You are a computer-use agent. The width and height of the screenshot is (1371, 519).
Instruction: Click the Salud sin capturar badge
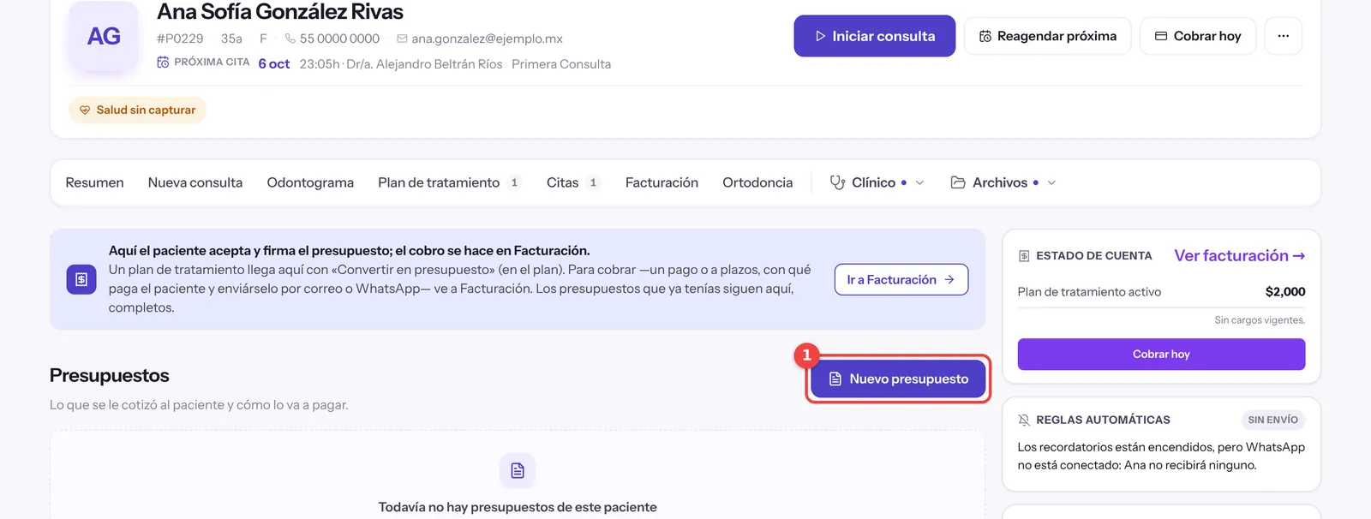click(137, 110)
